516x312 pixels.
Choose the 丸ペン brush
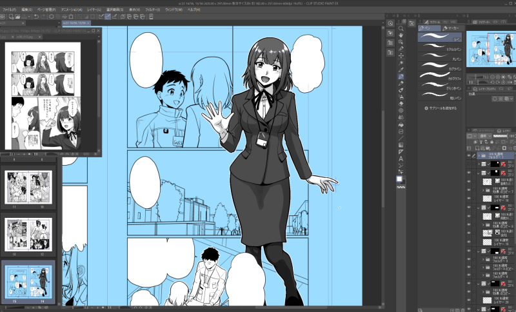[440, 56]
